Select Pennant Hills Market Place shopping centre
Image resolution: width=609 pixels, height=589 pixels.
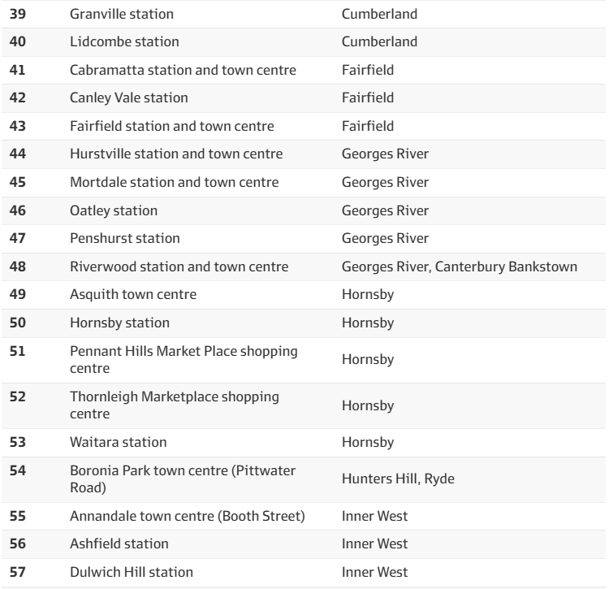tap(184, 359)
